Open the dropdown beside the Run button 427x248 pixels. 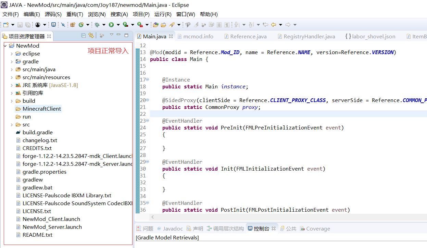(x=118, y=25)
